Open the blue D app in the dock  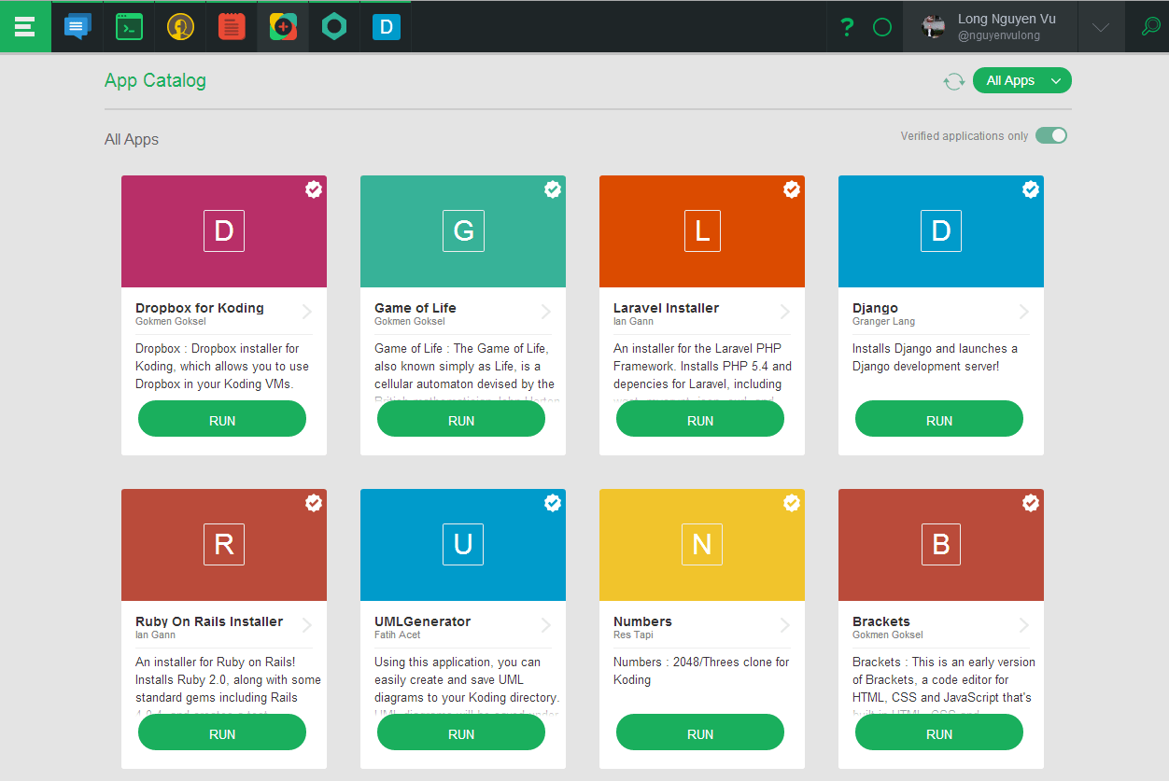386,27
